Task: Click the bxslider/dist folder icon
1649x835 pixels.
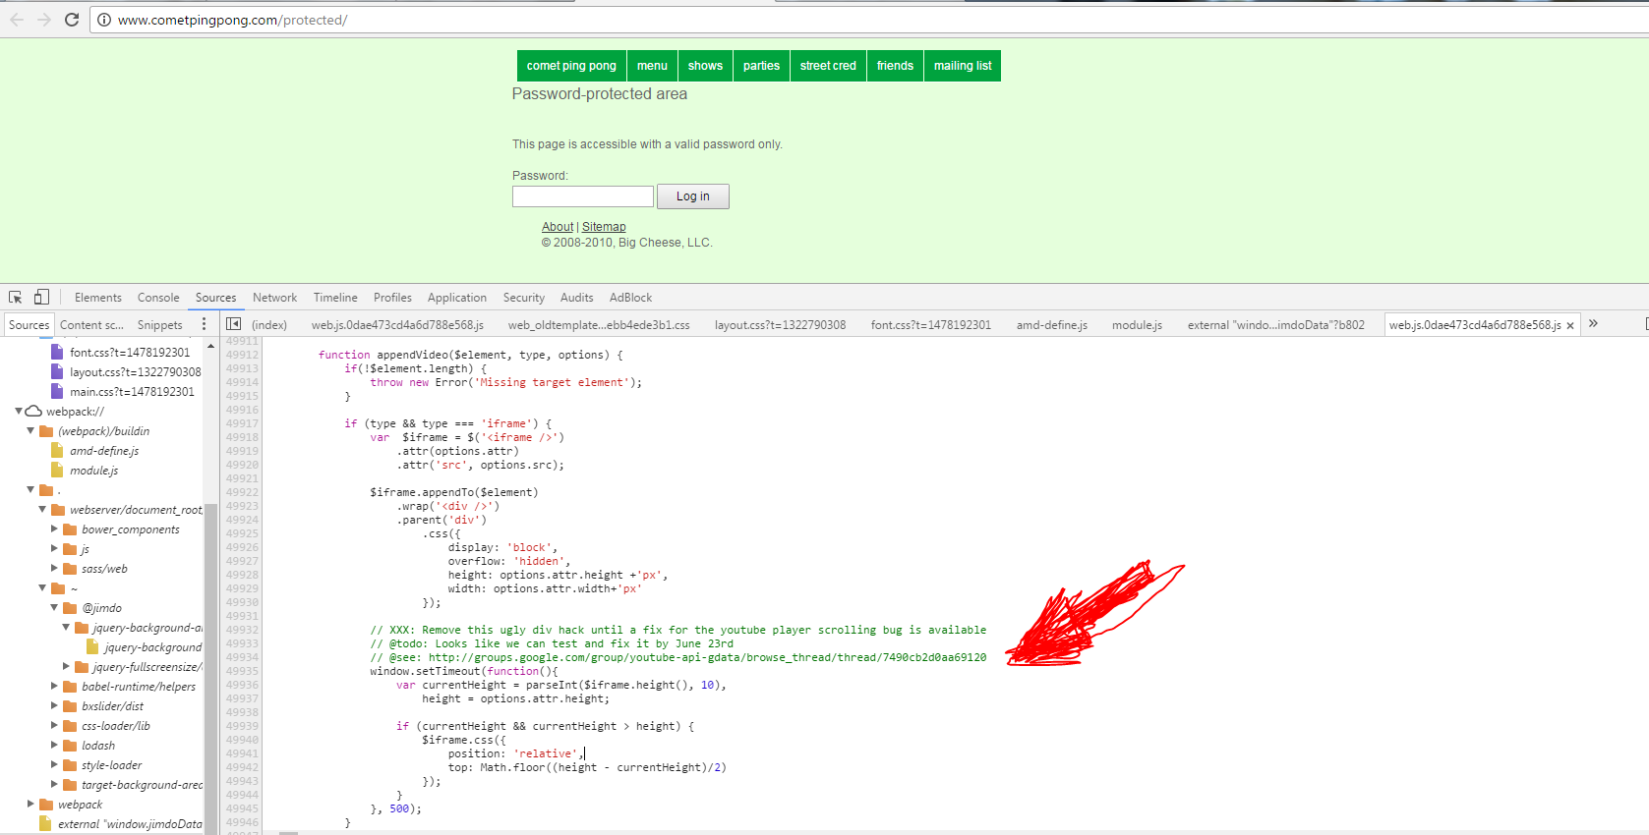Action: tap(70, 706)
